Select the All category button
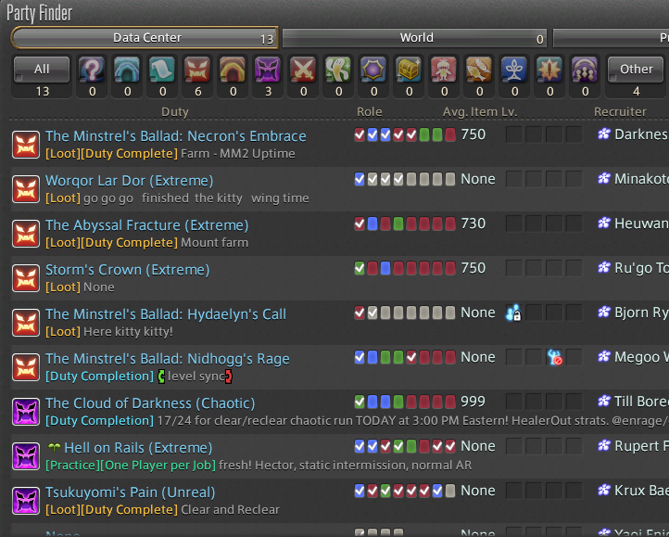The height and width of the screenshot is (537, 669). 42,69
